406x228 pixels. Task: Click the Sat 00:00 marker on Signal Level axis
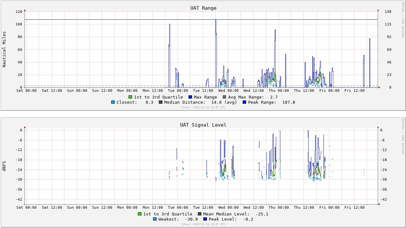click(26, 207)
